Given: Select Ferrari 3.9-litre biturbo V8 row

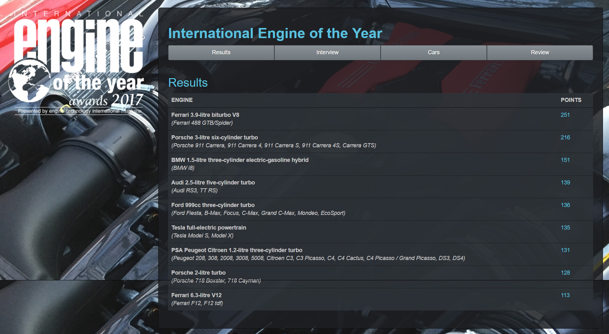Looking at the screenshot, I should point(380,119).
